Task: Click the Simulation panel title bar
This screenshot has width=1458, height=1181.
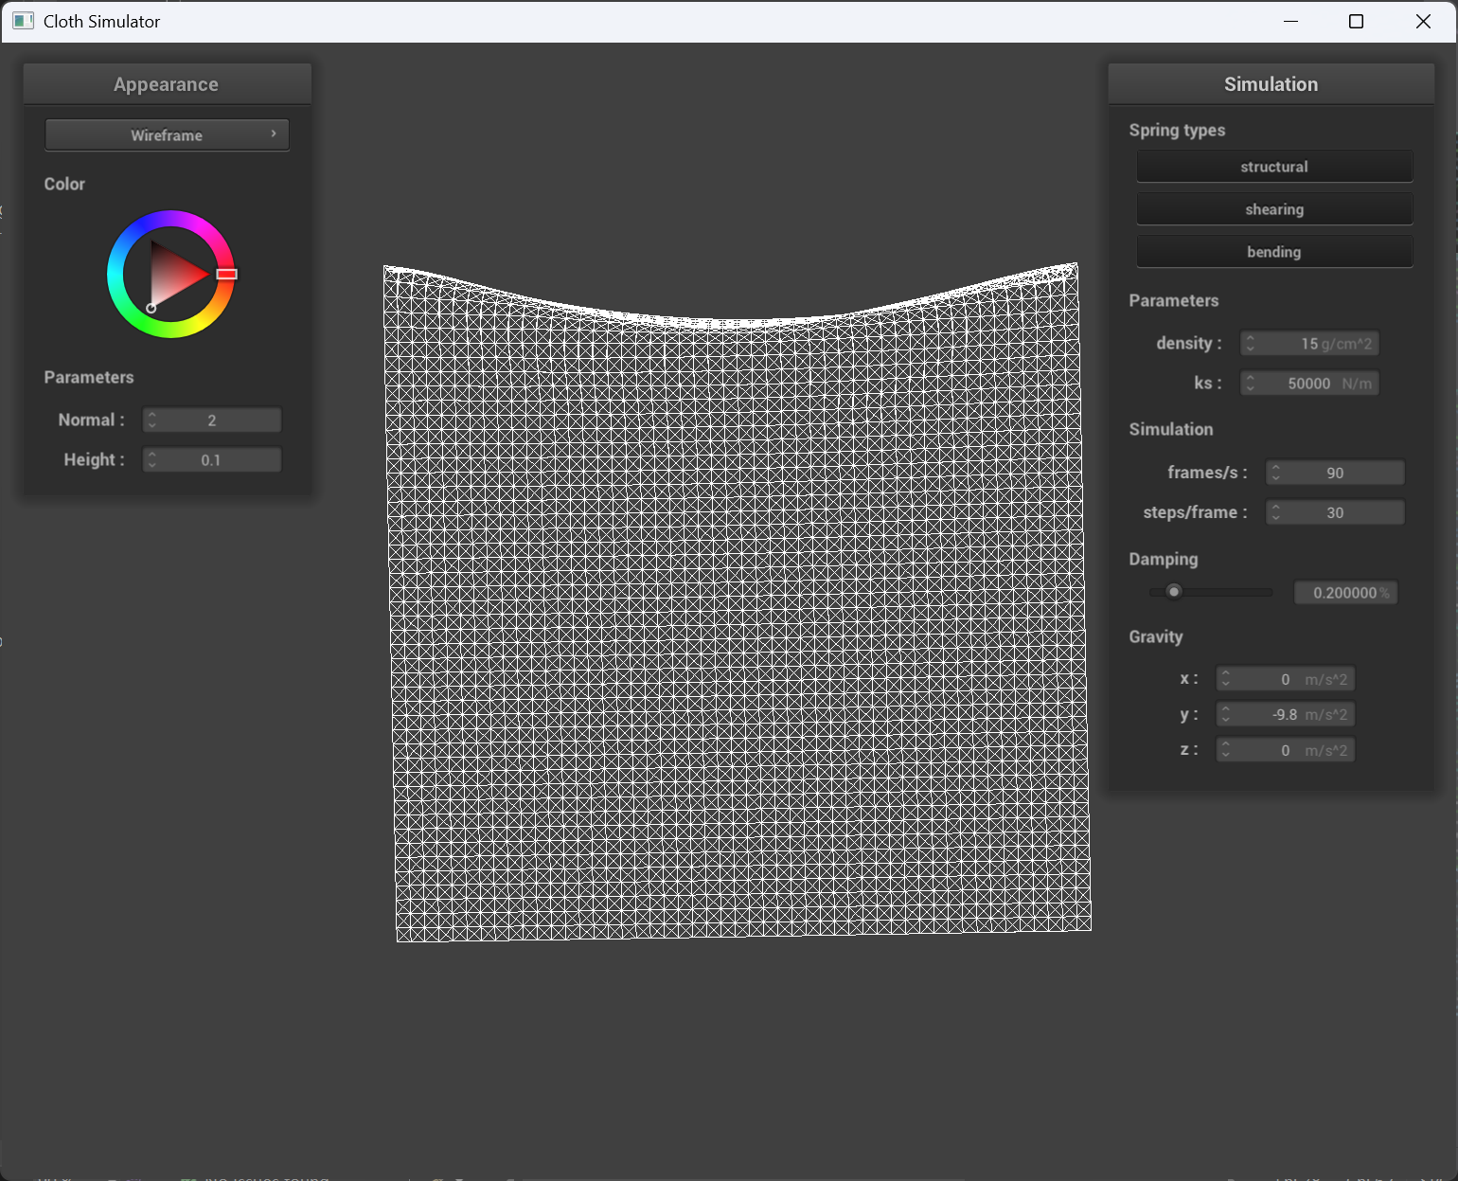Action: 1271,84
